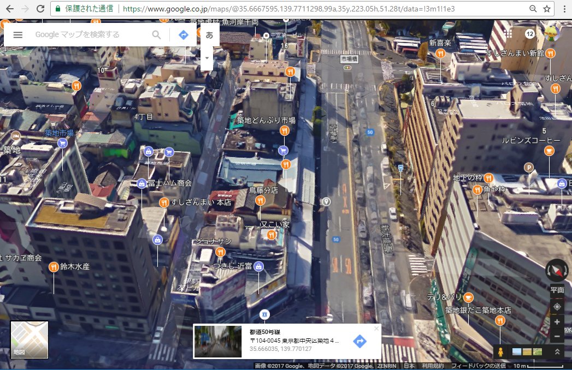Click the imagery thumbnails strip
The height and width of the screenshot is (370, 572).
click(x=527, y=352)
